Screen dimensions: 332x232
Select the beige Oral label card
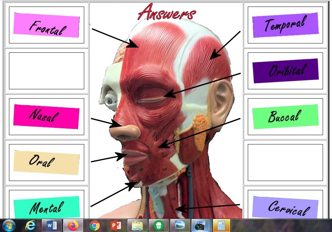coord(46,162)
